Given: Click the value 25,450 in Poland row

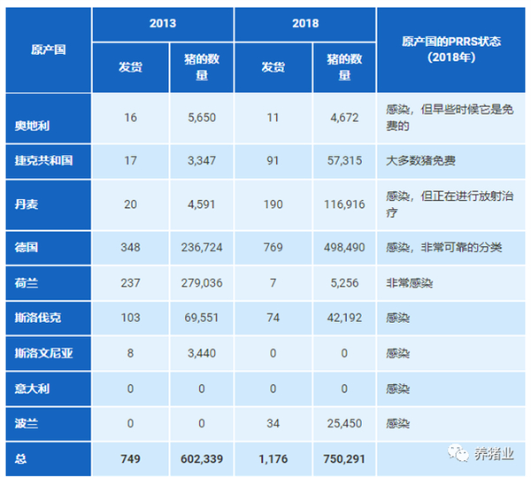Looking at the screenshot, I should coord(344,424).
